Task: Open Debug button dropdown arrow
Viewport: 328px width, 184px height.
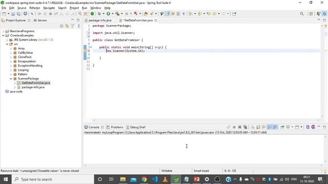Action: (x=104, y=14)
